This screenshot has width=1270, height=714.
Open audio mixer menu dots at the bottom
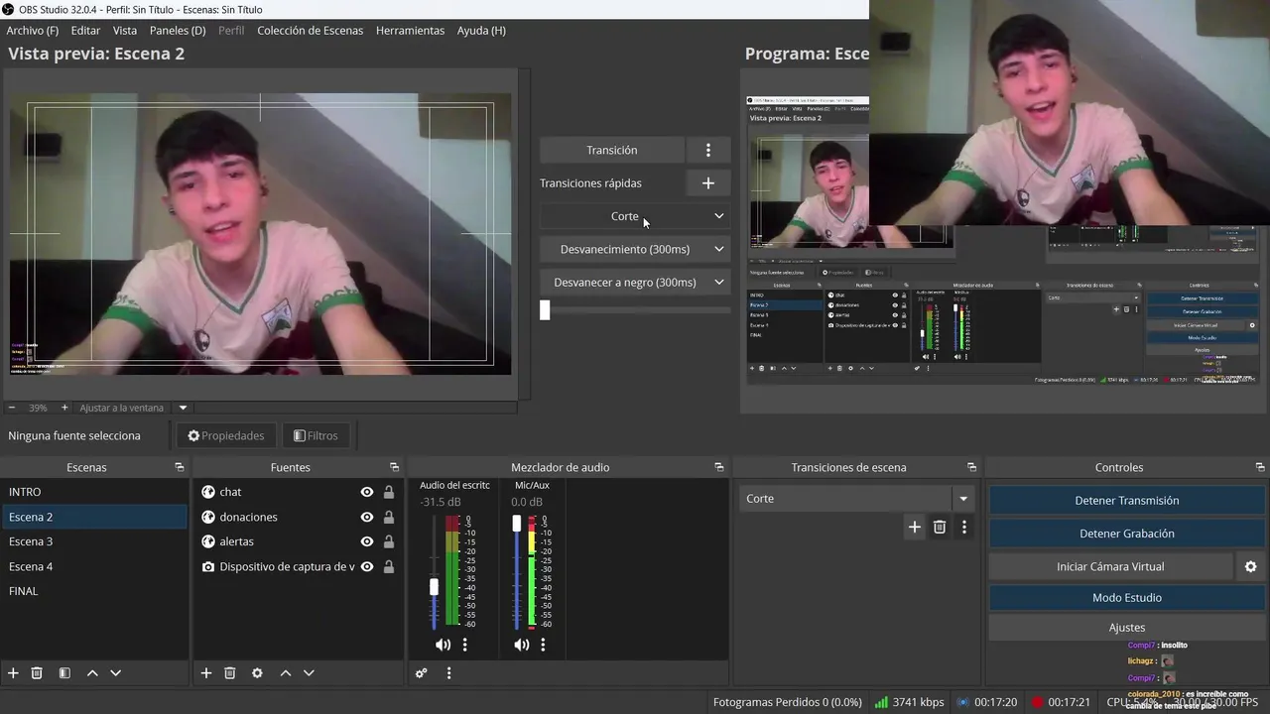coord(448,672)
